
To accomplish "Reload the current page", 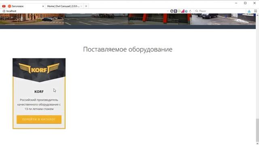I will [190, 11].
